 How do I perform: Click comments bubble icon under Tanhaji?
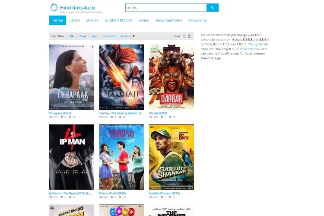[112, 117]
